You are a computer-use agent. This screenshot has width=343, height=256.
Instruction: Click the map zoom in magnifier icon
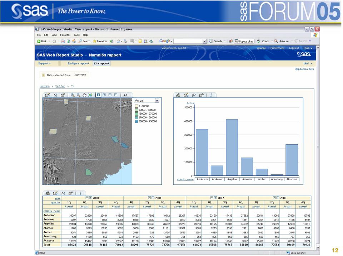click(73, 95)
